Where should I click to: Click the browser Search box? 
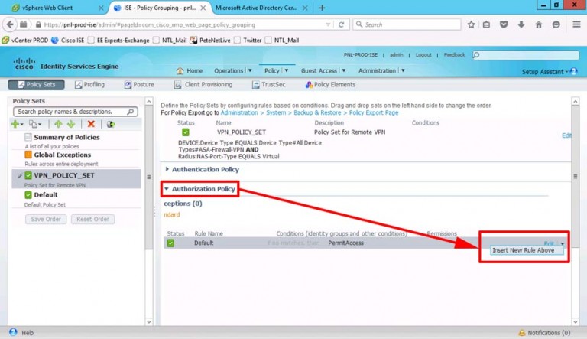tap(407, 24)
